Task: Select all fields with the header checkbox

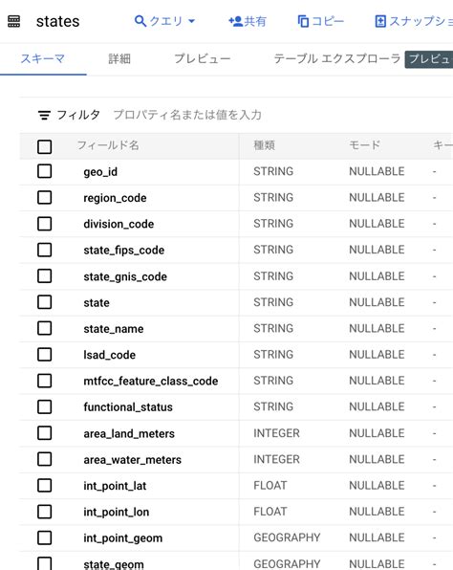Action: coord(44,147)
